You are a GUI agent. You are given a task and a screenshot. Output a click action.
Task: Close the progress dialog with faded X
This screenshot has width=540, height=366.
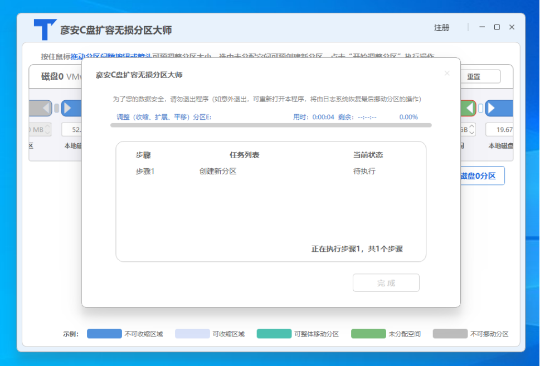tap(447, 74)
